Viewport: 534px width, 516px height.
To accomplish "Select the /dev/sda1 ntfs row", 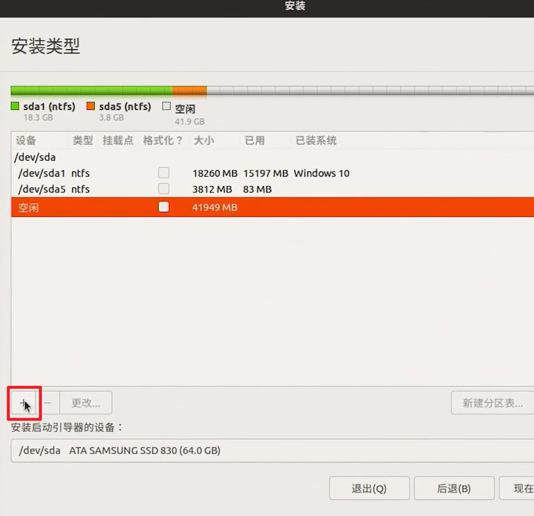I will point(273,173).
